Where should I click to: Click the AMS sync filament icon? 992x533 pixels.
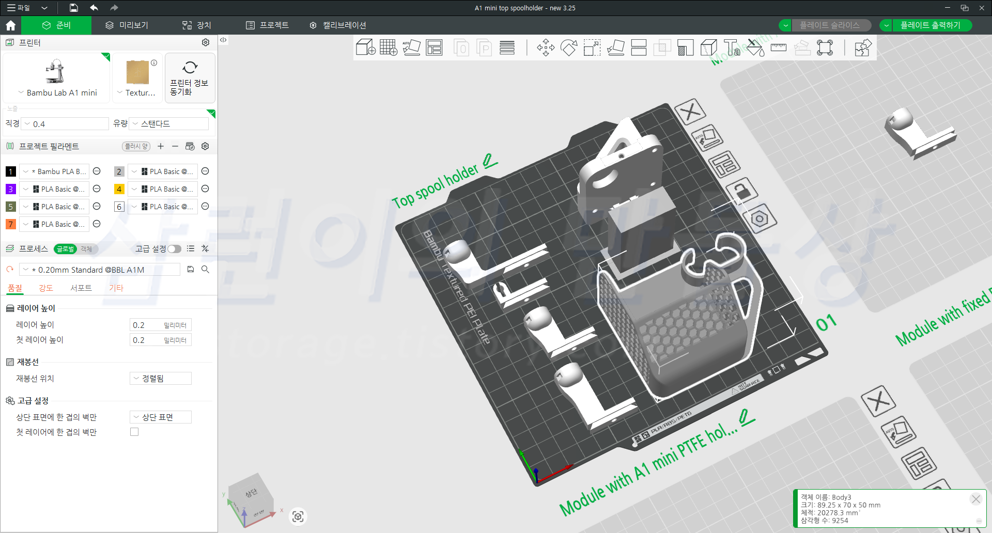tap(190, 146)
